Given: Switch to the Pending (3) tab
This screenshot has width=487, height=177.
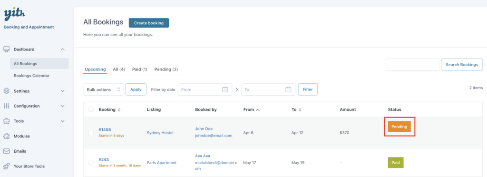Looking at the screenshot, I should (x=166, y=69).
